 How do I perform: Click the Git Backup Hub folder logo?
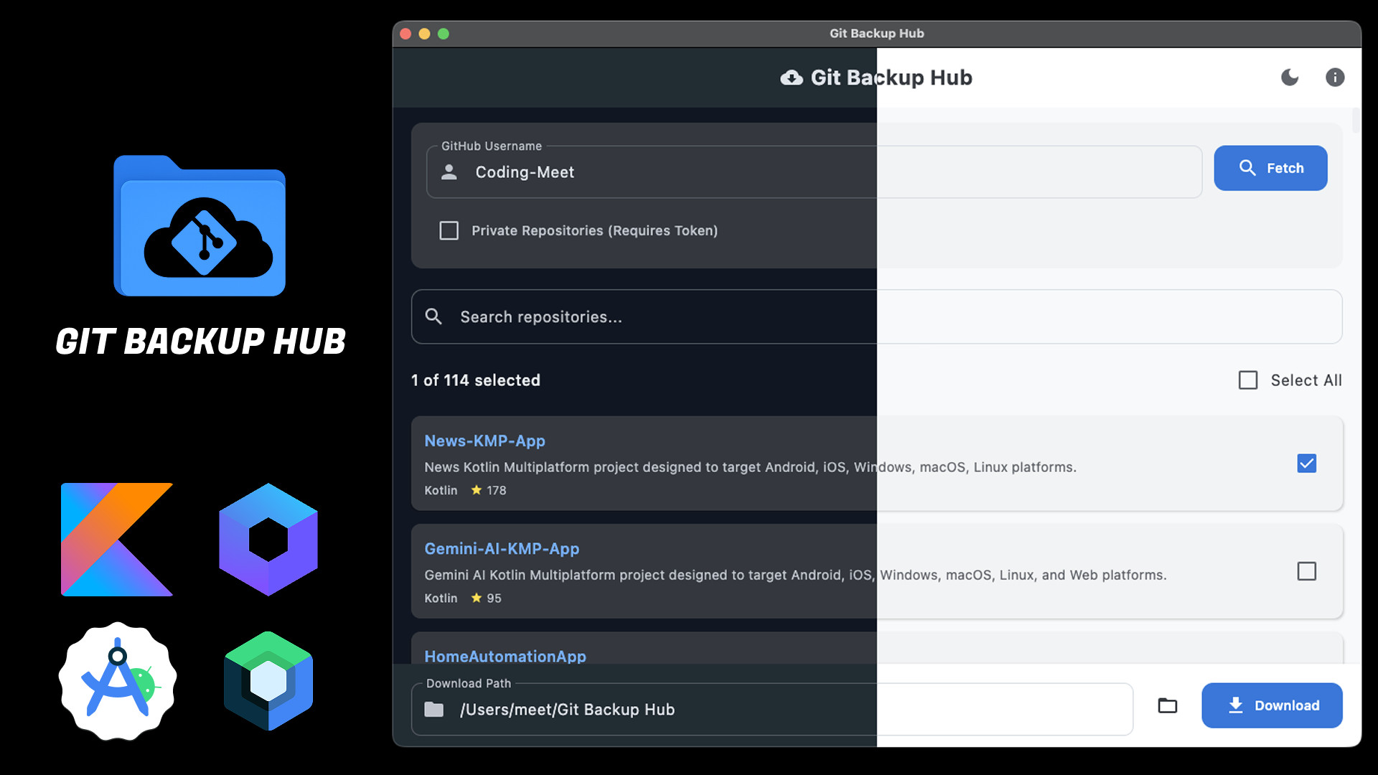200,226
